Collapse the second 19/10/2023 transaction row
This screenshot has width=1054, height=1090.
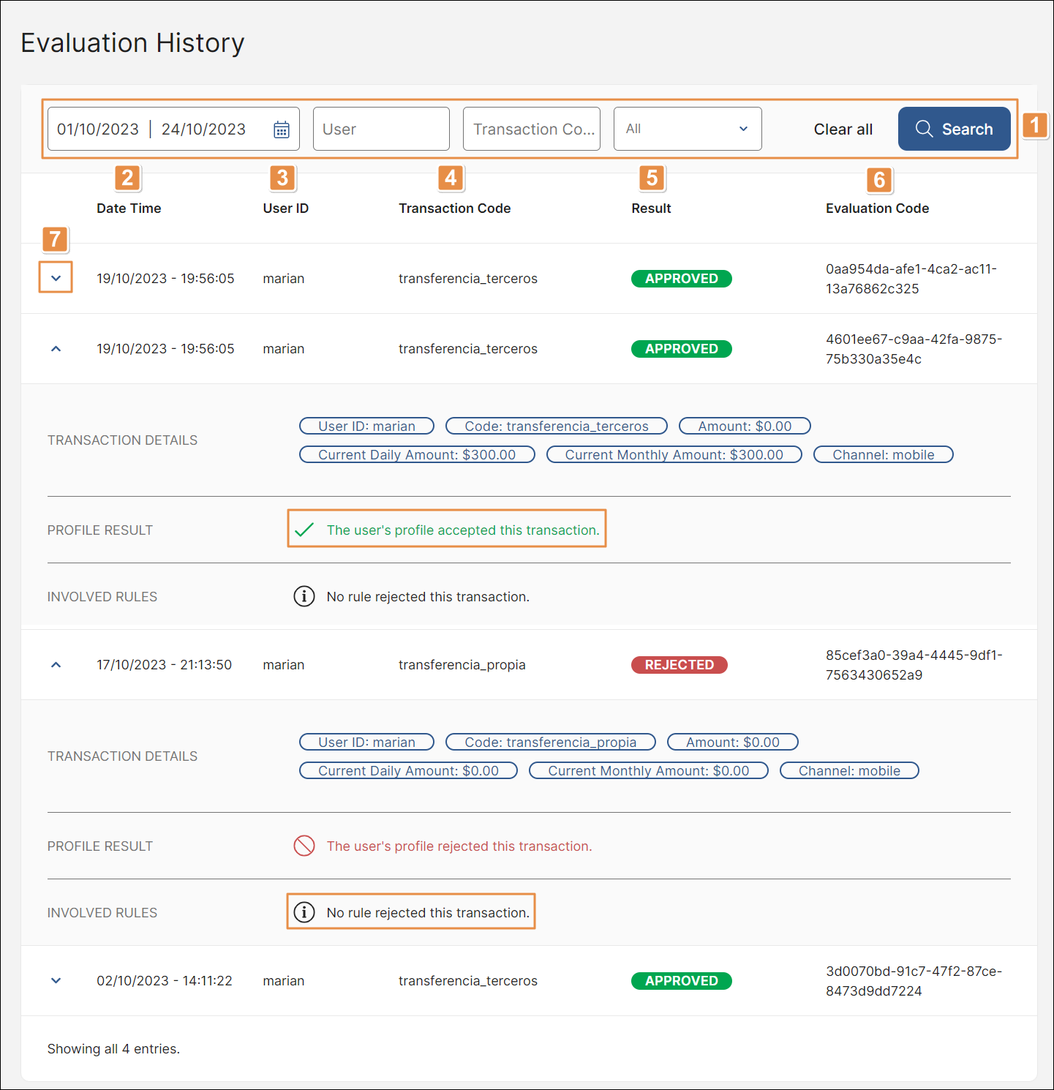click(x=56, y=349)
